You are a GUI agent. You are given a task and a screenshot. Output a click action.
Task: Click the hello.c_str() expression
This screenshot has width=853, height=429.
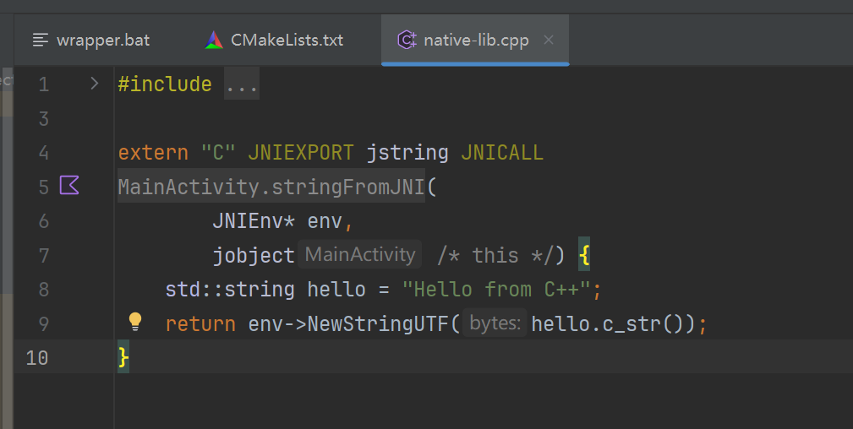click(607, 324)
